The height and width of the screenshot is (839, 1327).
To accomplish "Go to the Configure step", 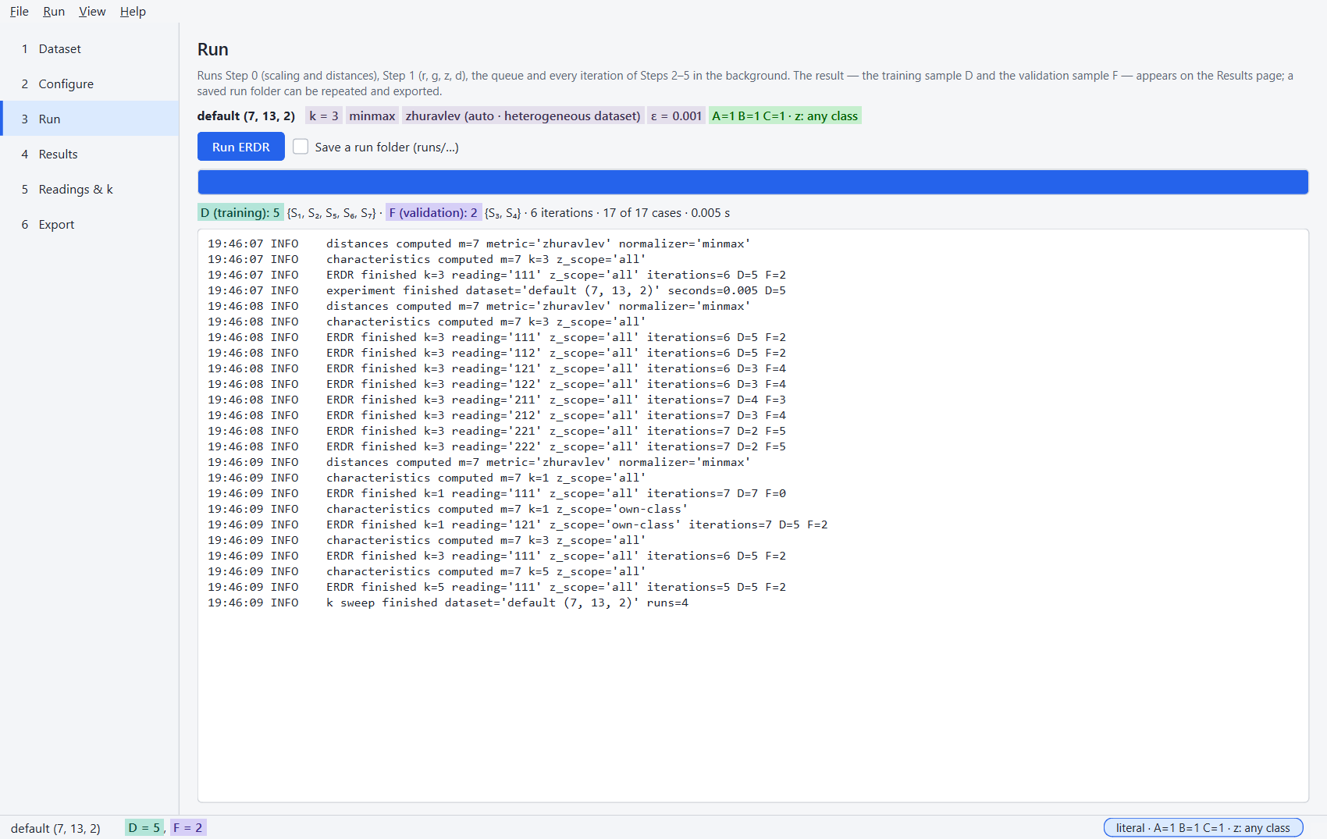I will [x=89, y=84].
